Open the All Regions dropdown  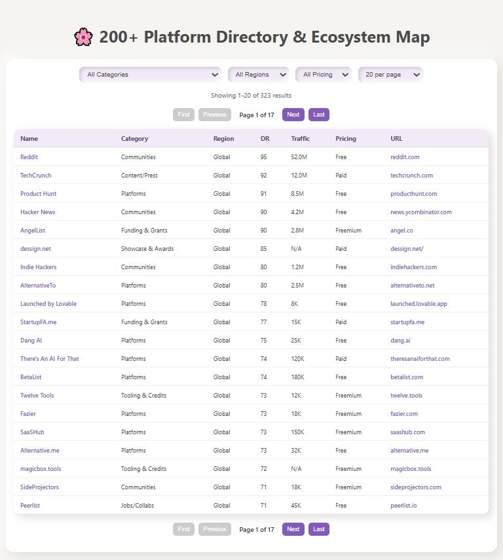click(x=259, y=75)
